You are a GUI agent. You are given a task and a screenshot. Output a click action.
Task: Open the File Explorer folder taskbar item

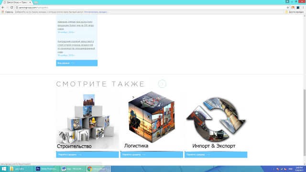coord(20,169)
